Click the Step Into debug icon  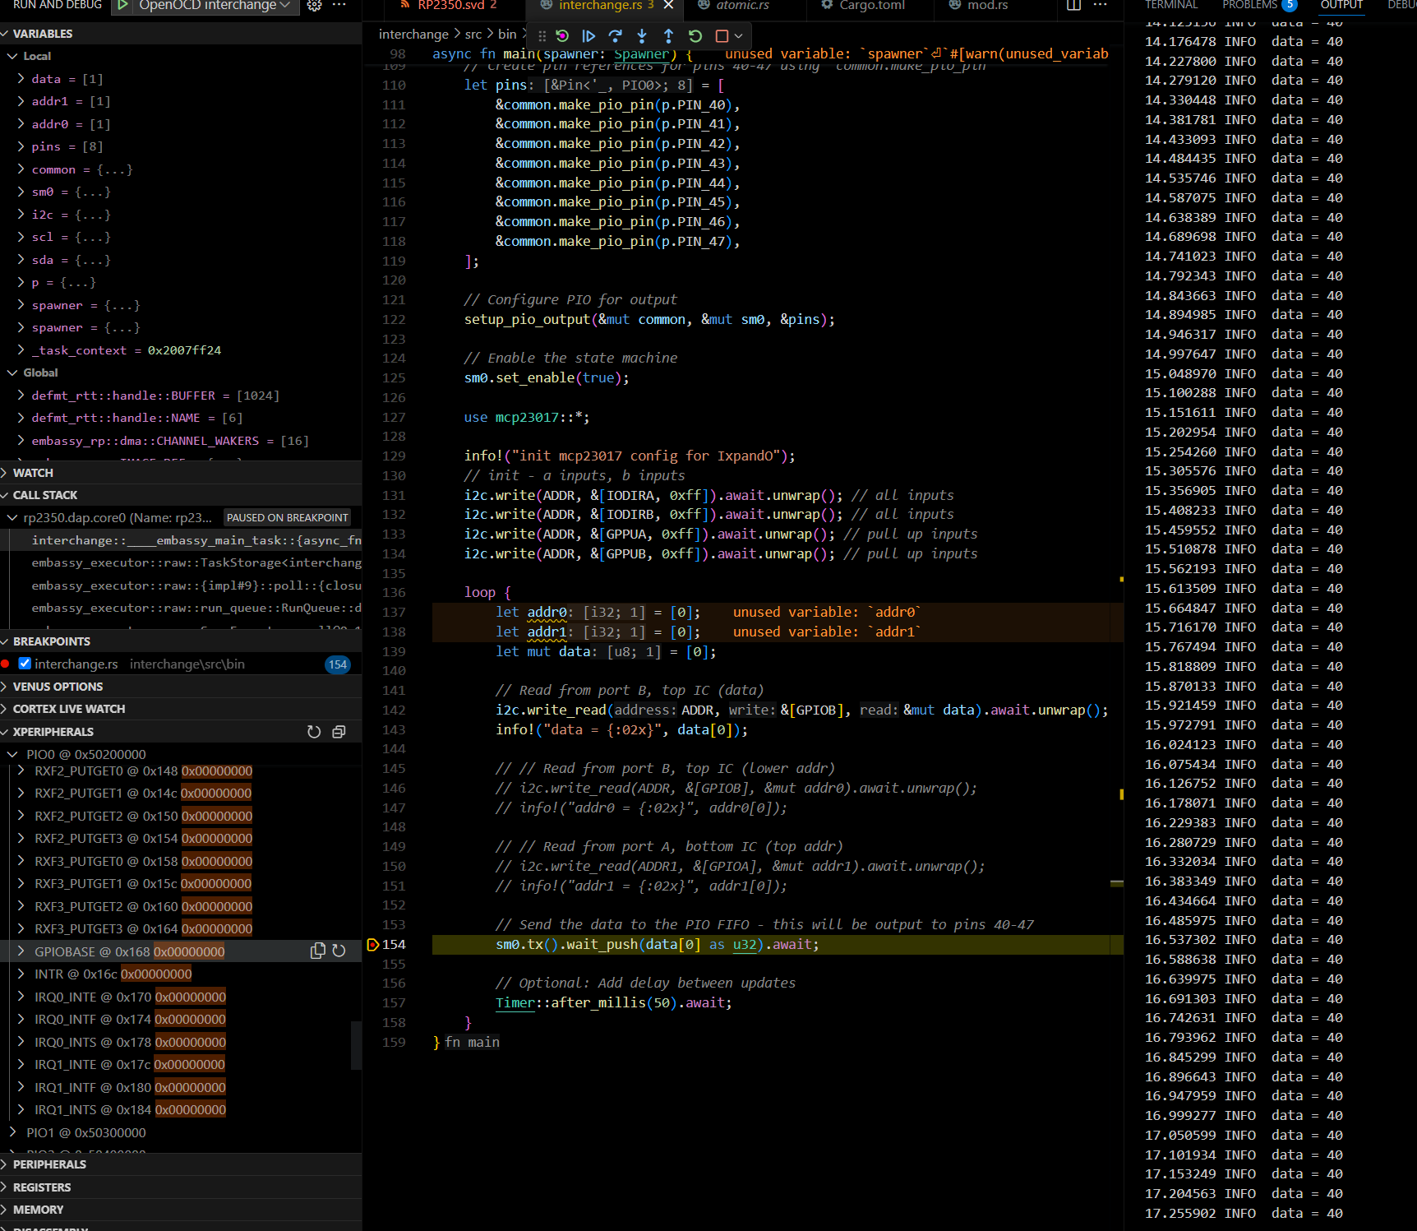[642, 36]
